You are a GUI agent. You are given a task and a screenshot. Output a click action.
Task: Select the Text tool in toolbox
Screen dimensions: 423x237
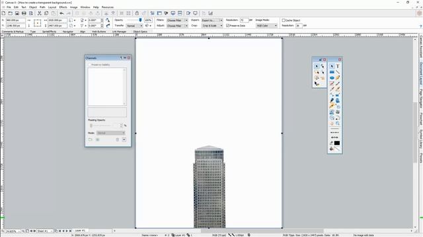338,66
